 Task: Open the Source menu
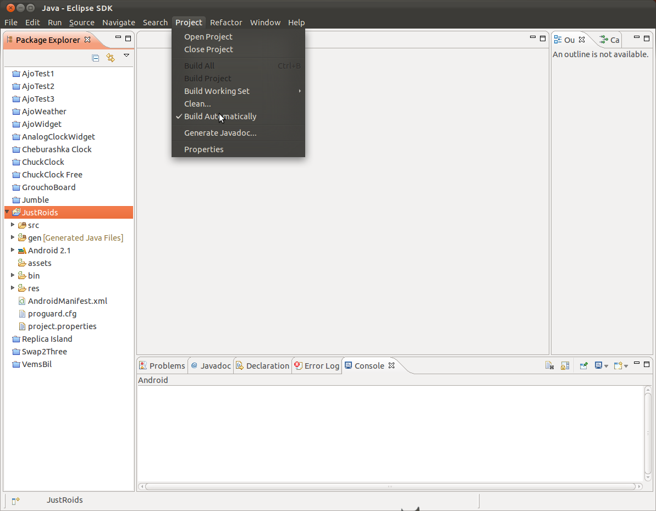pyautogui.click(x=81, y=23)
